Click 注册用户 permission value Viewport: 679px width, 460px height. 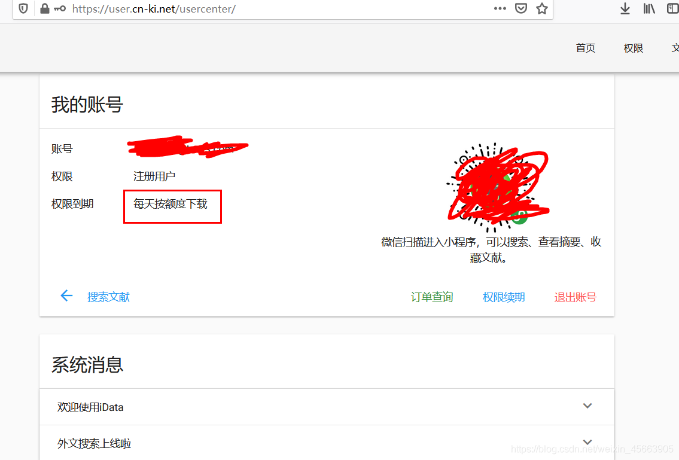pos(154,176)
